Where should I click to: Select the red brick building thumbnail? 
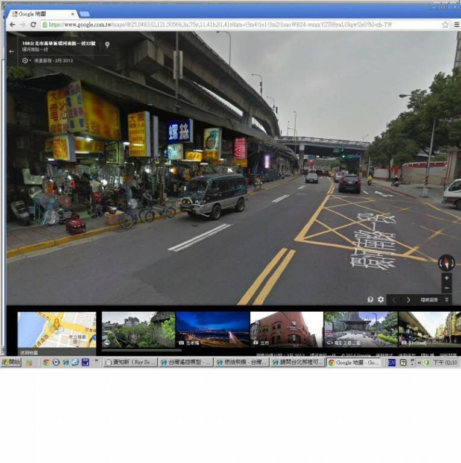coord(286,329)
